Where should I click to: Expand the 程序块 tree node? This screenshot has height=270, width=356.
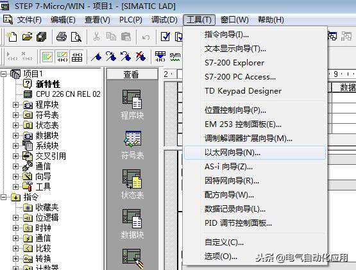click(15, 105)
